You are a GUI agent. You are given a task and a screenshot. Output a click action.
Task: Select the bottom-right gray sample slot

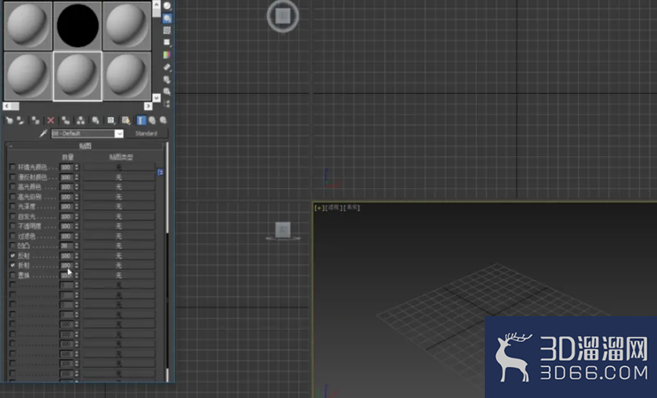(x=127, y=76)
